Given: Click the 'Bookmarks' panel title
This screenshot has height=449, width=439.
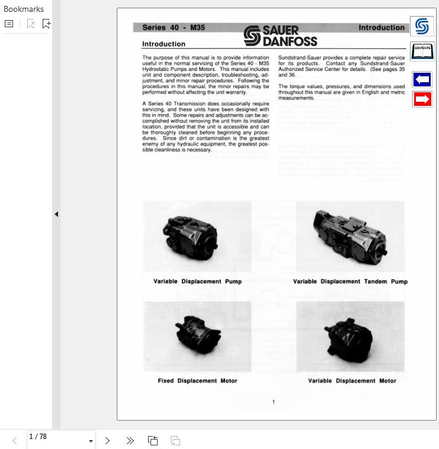Looking at the screenshot, I should [24, 9].
